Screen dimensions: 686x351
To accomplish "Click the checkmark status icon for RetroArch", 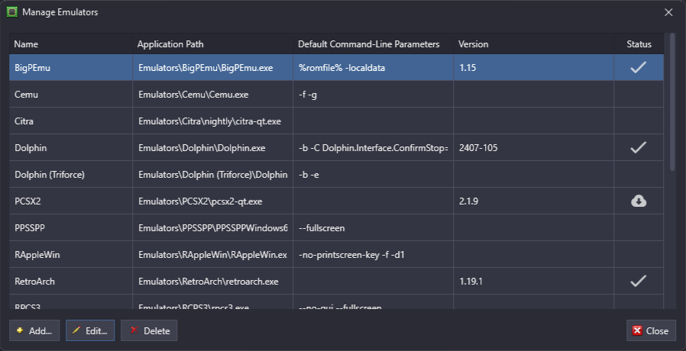I will pyautogui.click(x=639, y=281).
